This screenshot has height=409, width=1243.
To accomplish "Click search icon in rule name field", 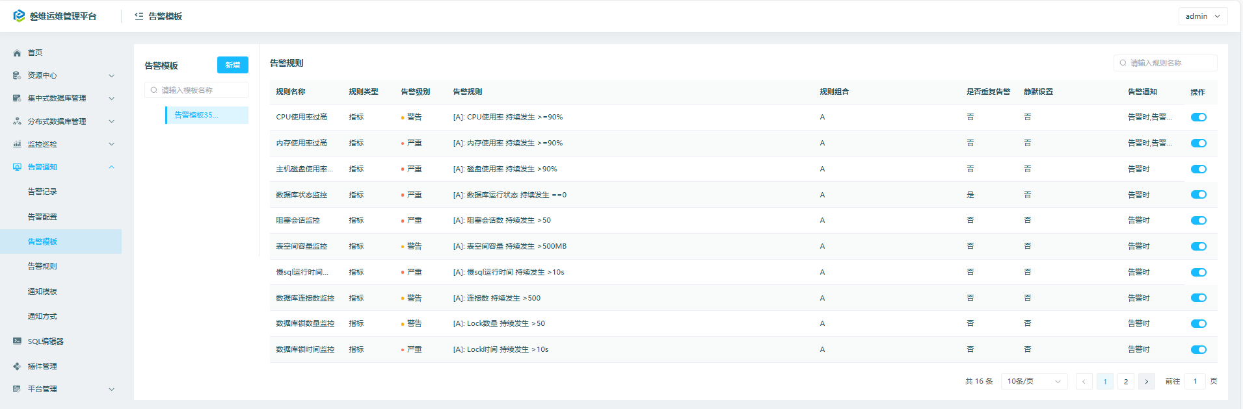I will tap(1123, 63).
